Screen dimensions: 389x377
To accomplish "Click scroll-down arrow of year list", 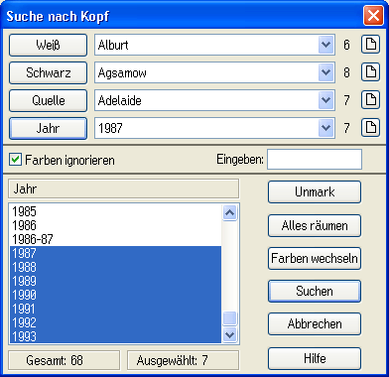I will tap(229, 334).
